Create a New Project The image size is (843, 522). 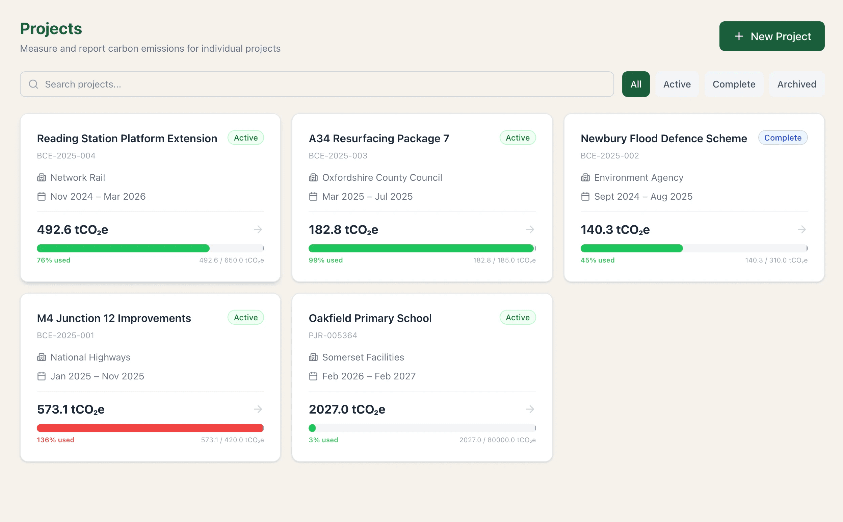pyautogui.click(x=772, y=36)
